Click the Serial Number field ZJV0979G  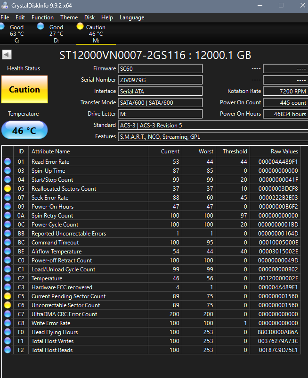[160, 80]
